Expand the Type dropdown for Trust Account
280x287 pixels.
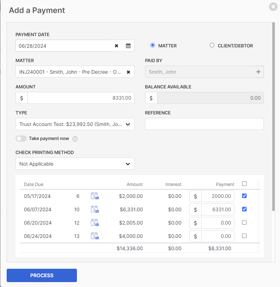tap(75, 124)
